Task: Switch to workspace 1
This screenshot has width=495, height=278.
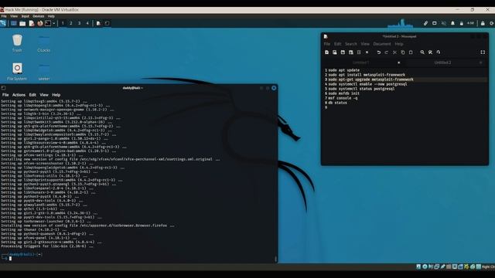Action: pos(63,23)
